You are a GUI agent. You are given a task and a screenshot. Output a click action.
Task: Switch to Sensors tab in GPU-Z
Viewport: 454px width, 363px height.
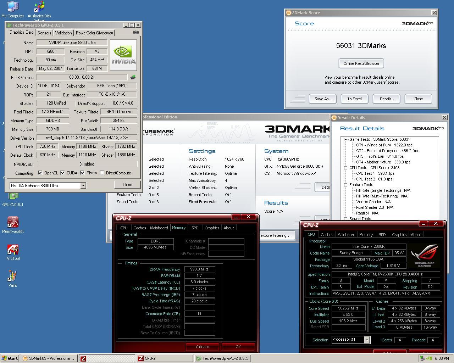point(44,33)
